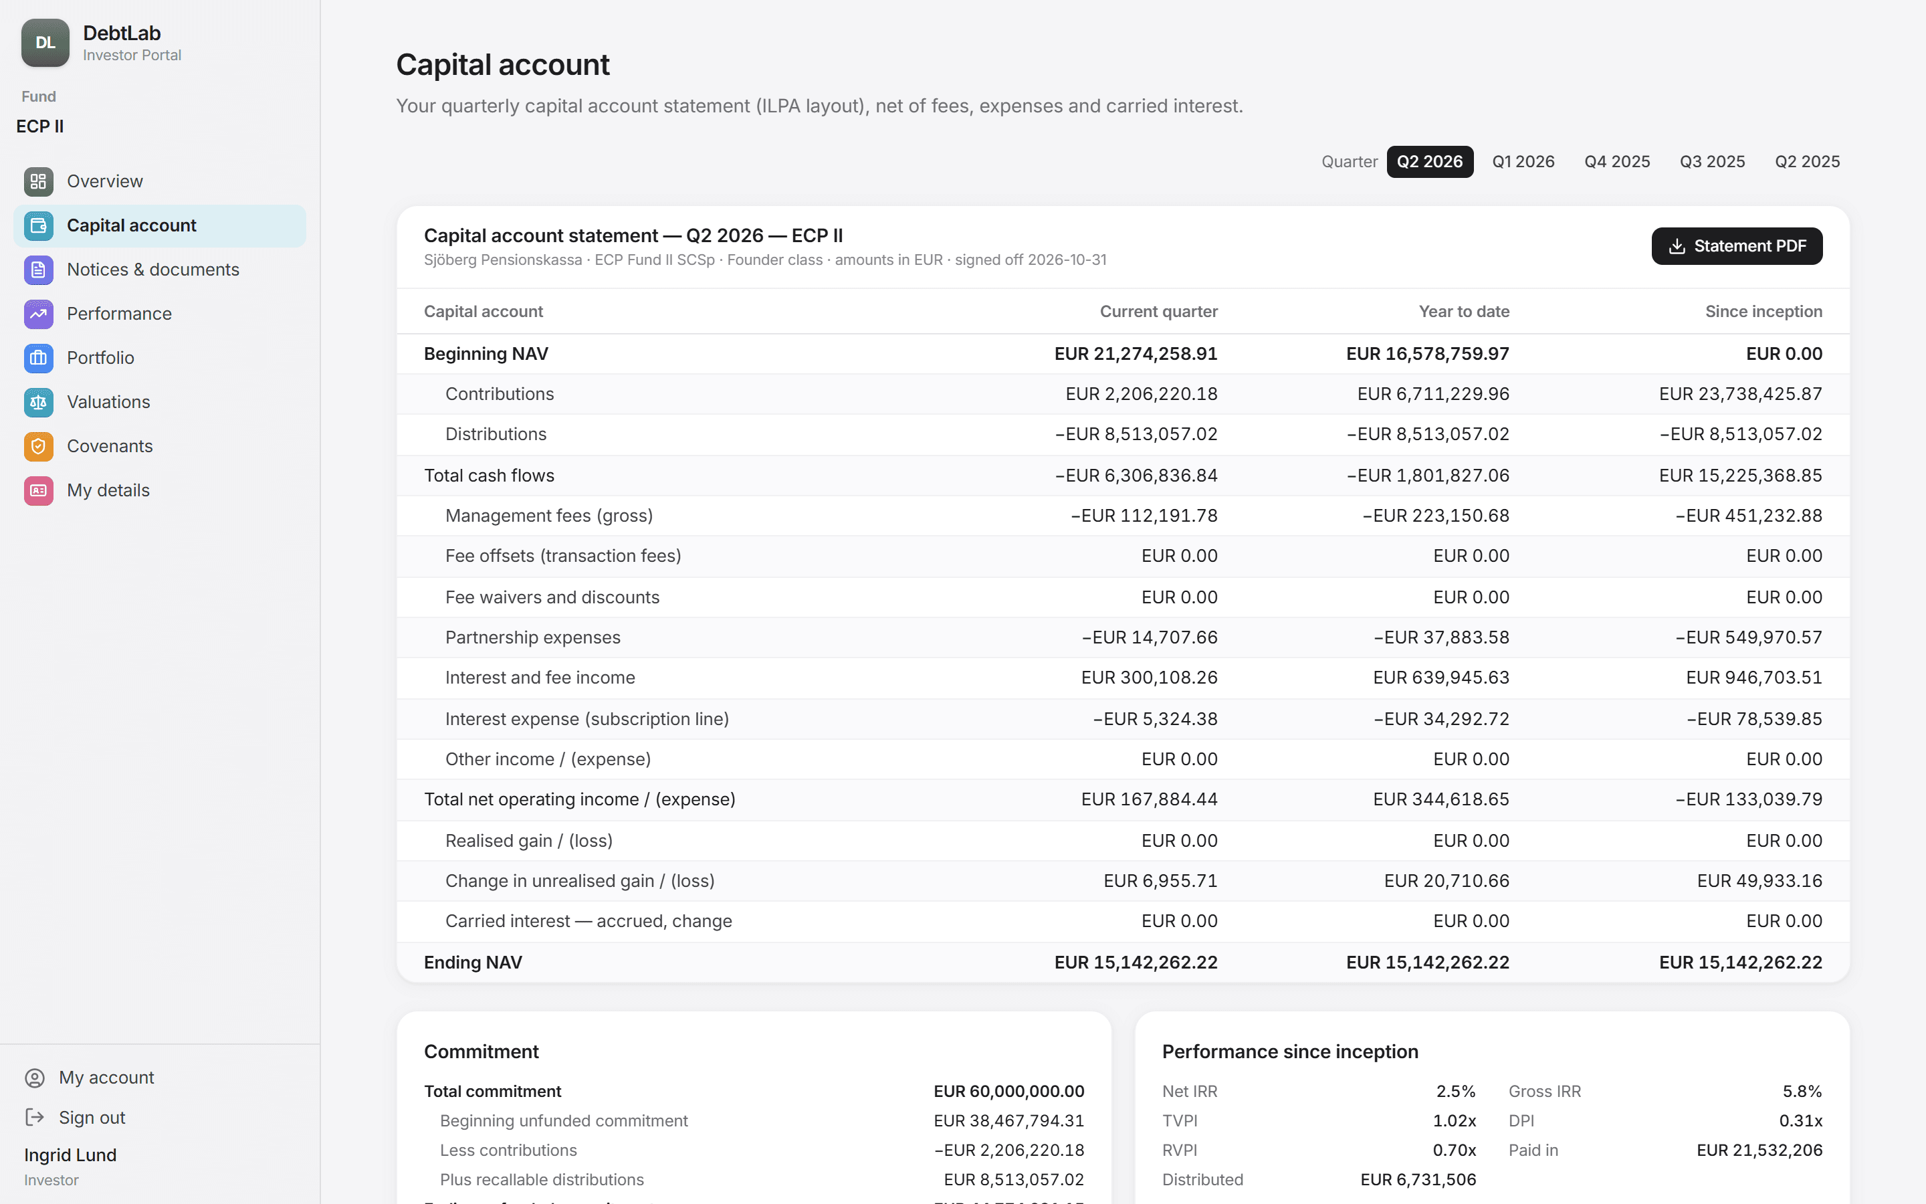
Task: Download the Statement PDF
Action: 1737,246
